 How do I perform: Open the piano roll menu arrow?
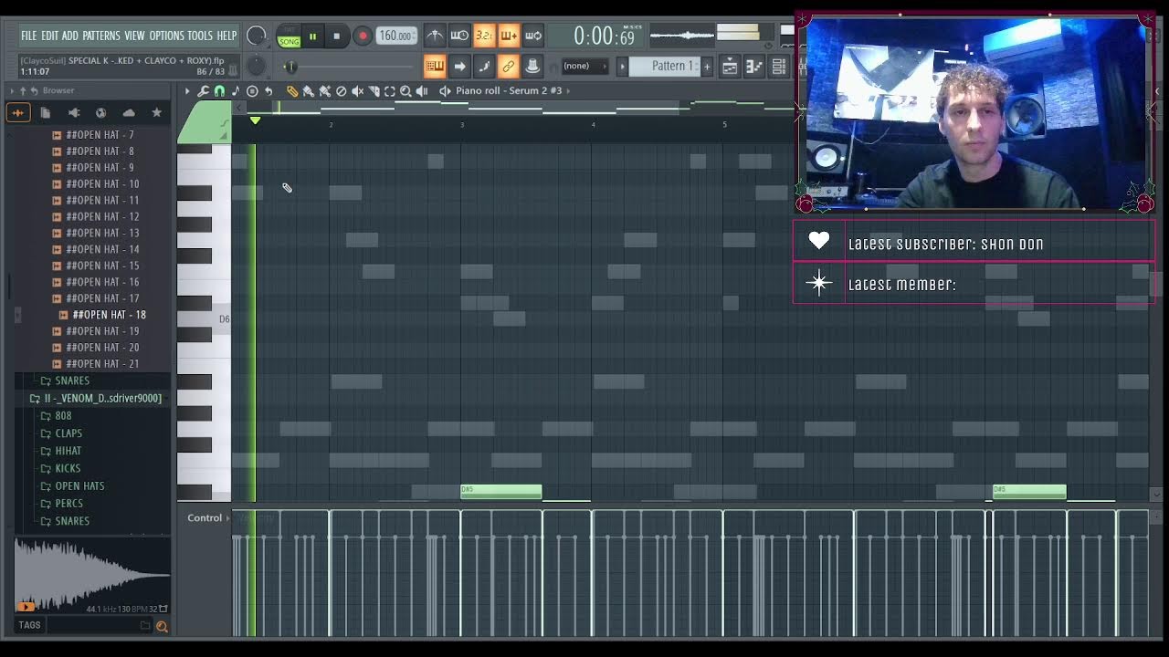[187, 90]
